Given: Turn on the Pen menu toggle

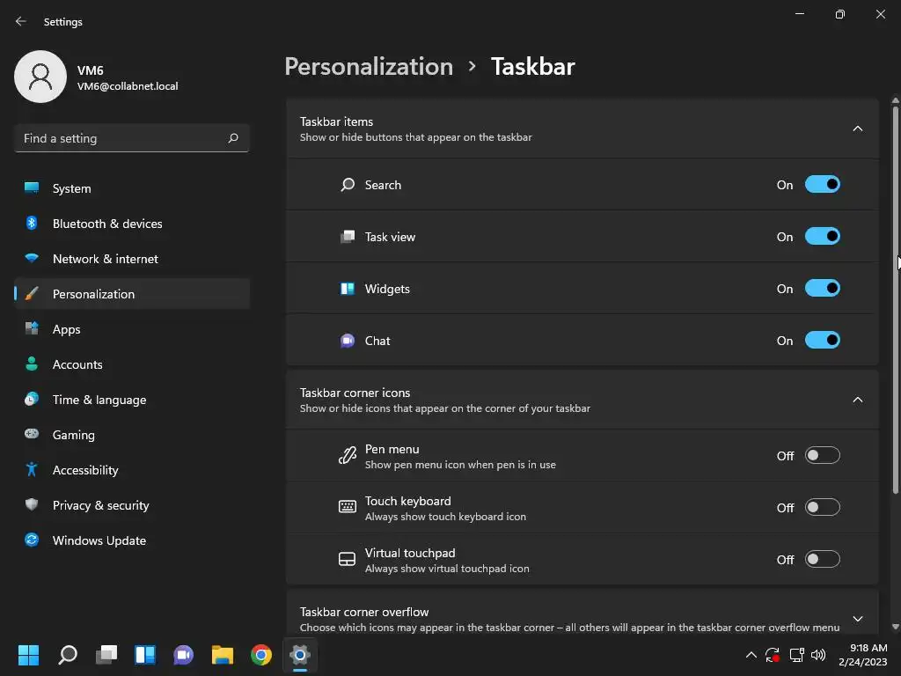Looking at the screenshot, I should (x=823, y=455).
